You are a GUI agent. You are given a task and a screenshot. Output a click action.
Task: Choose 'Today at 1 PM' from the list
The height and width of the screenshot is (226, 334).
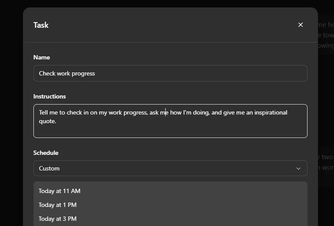[x=58, y=205]
